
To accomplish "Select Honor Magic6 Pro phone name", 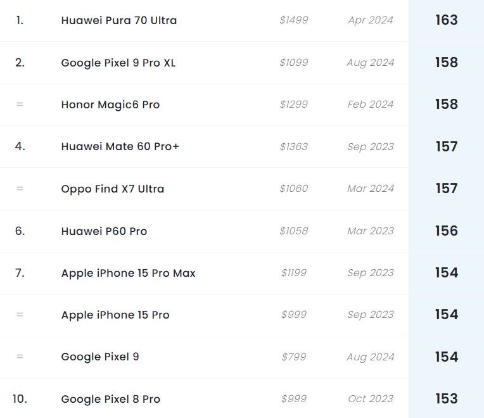I will (x=110, y=104).
